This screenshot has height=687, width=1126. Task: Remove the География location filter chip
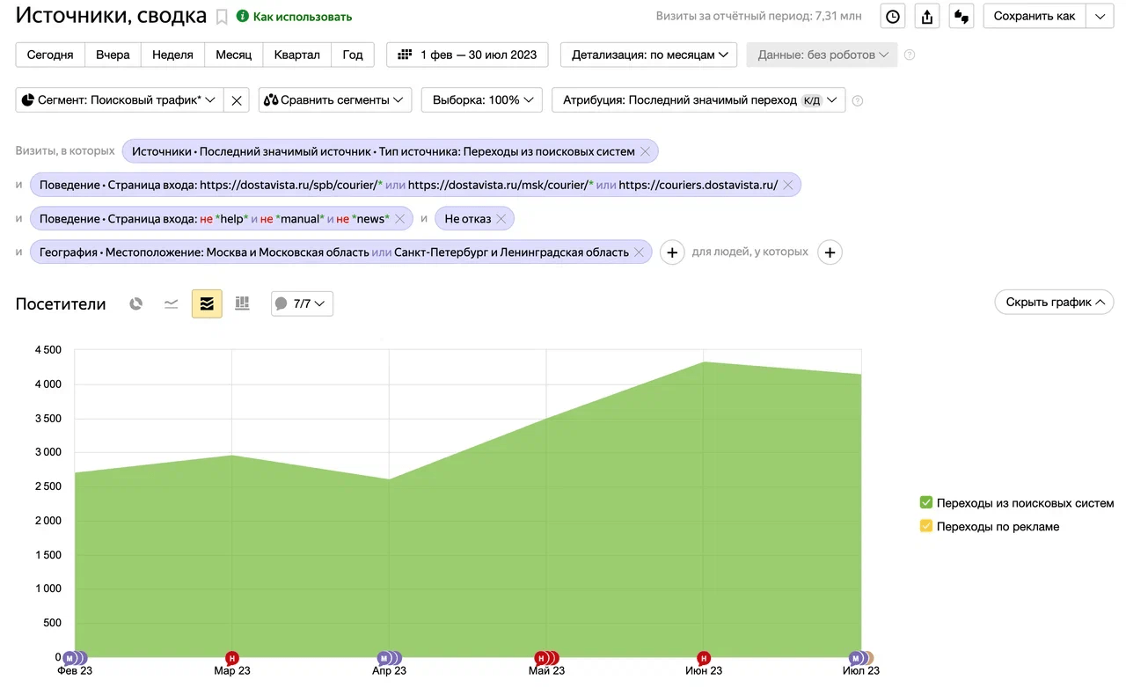[639, 252]
